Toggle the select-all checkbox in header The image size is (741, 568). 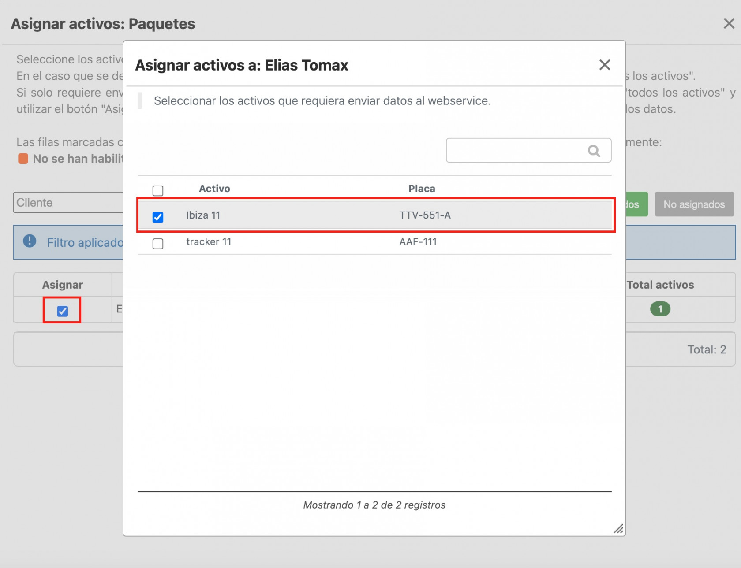158,190
